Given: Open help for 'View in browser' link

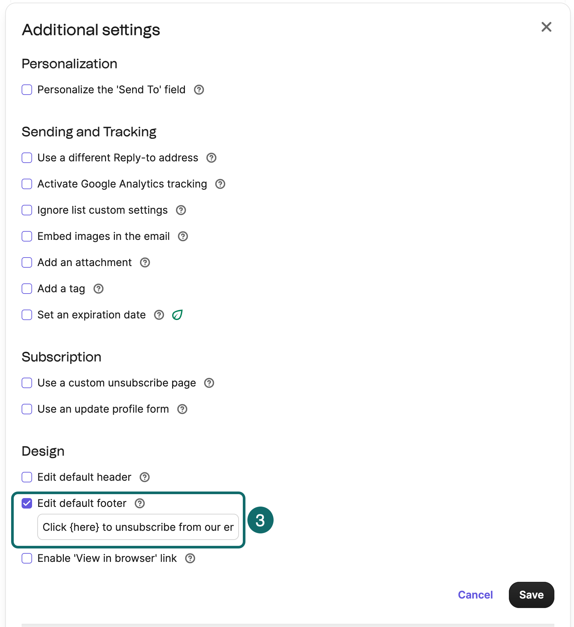Looking at the screenshot, I should tap(190, 558).
